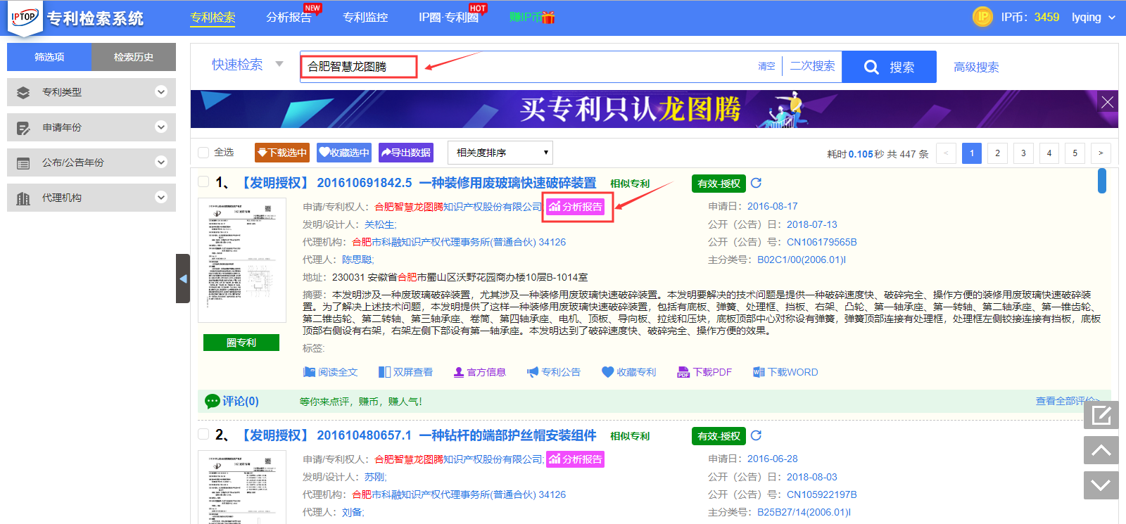Toggle the 全选 select-all checkbox
Screen dimensions: 1126x524
pyautogui.click(x=204, y=153)
